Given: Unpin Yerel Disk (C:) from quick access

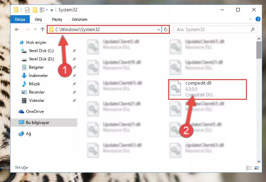Looking at the screenshot, I should [74, 51].
